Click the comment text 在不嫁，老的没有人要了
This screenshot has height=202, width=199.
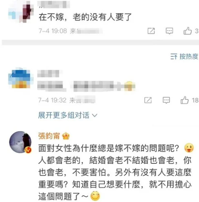(85, 17)
